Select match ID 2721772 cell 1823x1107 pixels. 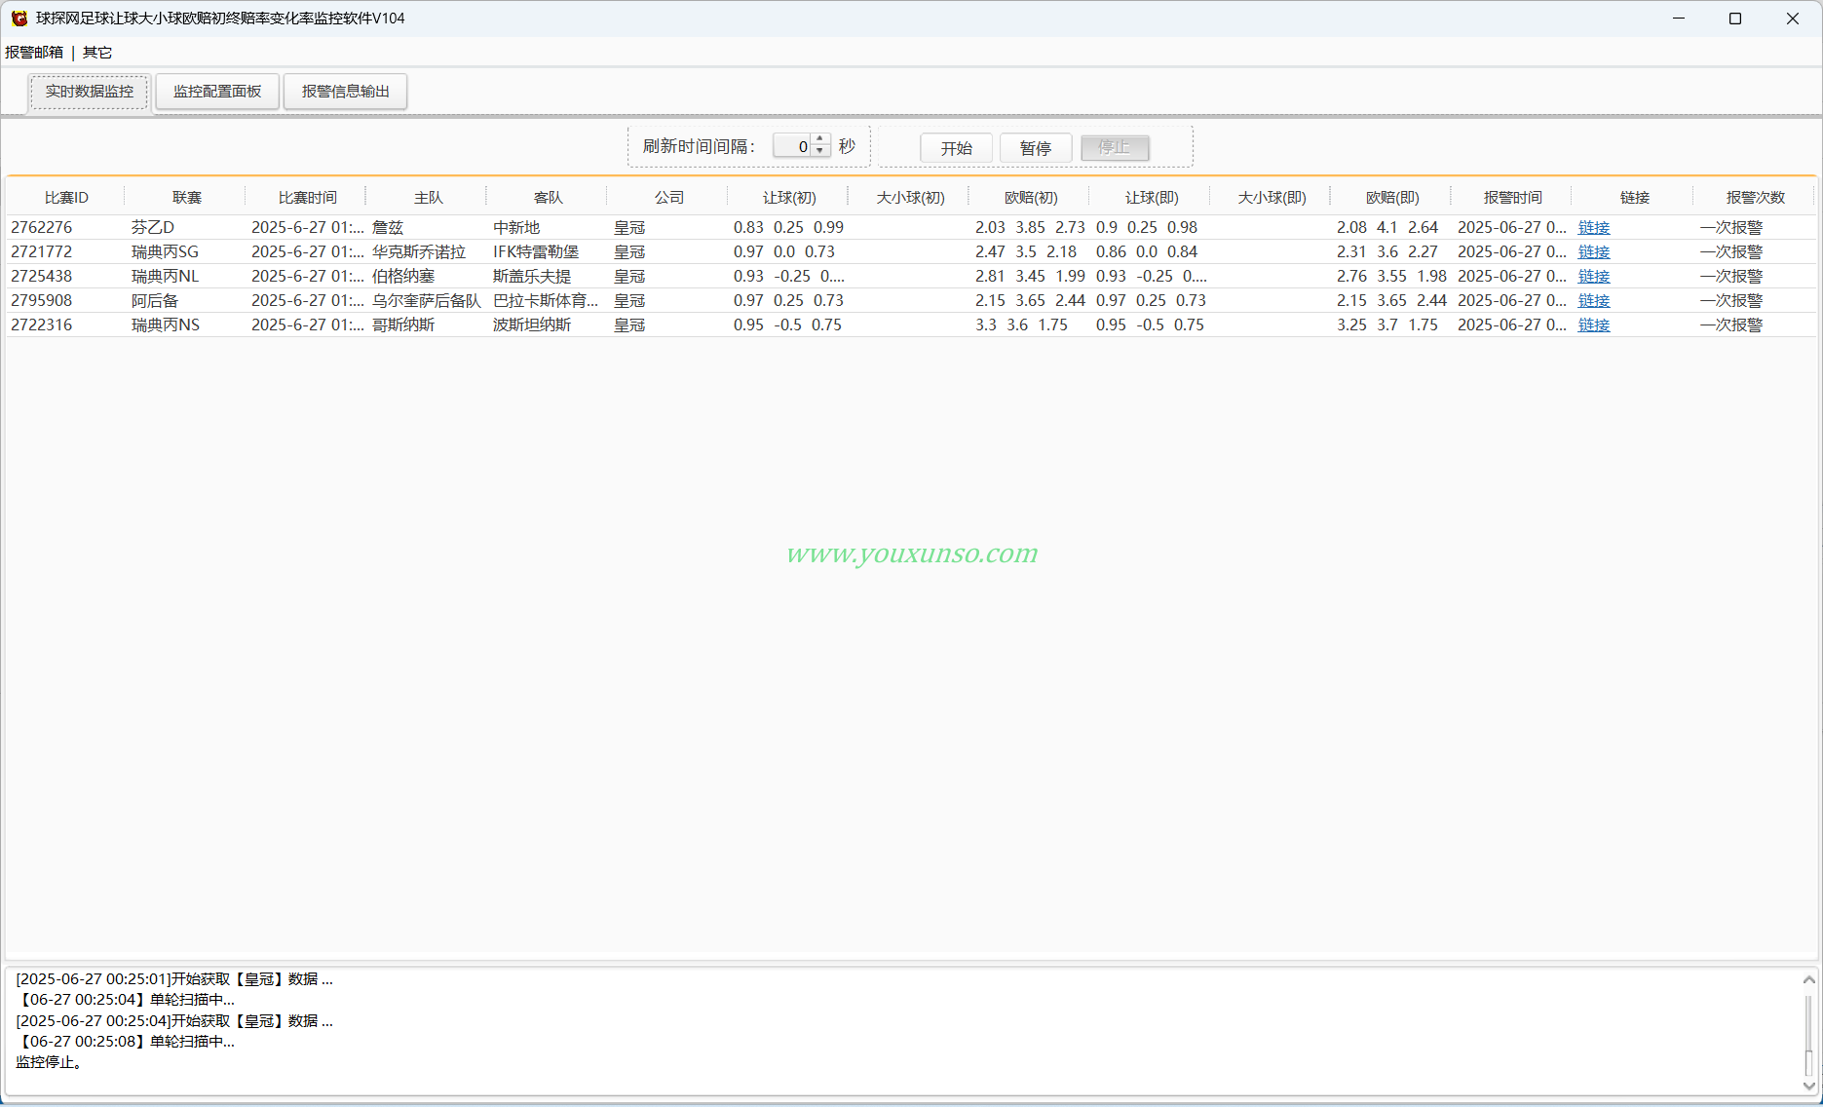pyautogui.click(x=42, y=252)
